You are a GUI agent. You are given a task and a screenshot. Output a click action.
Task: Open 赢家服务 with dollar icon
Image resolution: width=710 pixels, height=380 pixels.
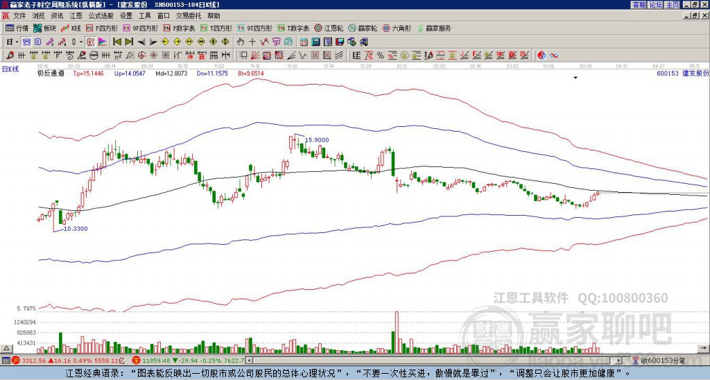point(434,28)
